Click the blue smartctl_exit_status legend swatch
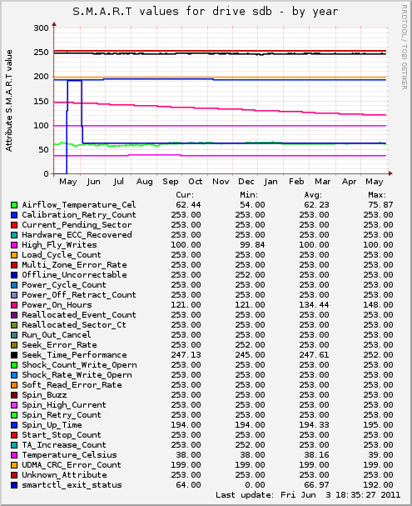Image resolution: width=412 pixels, height=506 pixels. coord(14,485)
